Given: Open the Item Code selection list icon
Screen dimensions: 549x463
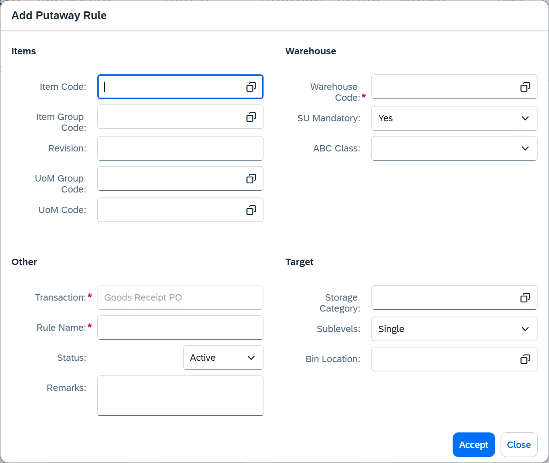Looking at the screenshot, I should pyautogui.click(x=251, y=87).
